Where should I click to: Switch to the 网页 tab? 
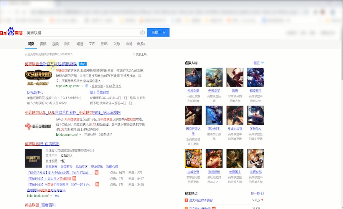point(31,44)
